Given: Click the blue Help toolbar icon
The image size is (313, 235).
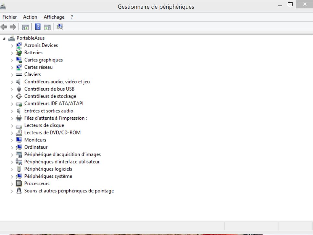Looking at the screenshot, I should point(38,27).
